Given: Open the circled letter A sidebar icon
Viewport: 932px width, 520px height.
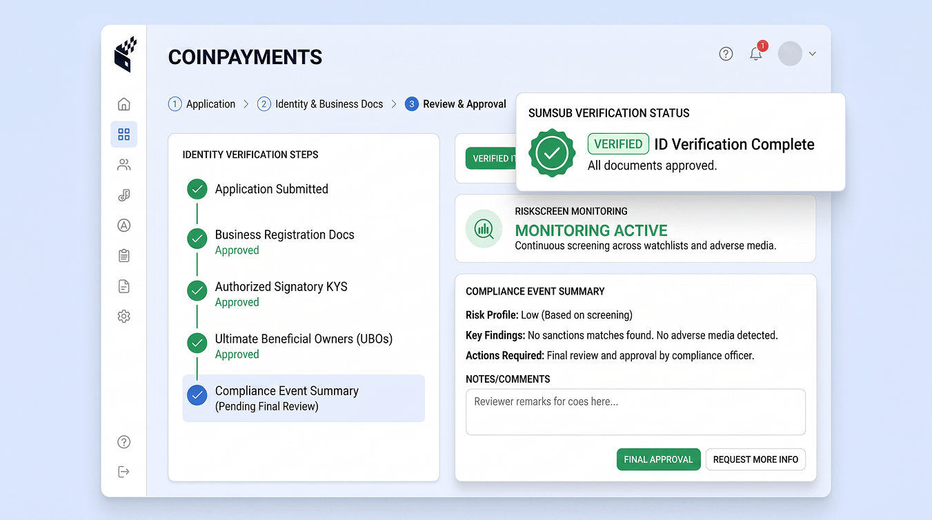Looking at the screenshot, I should [124, 226].
